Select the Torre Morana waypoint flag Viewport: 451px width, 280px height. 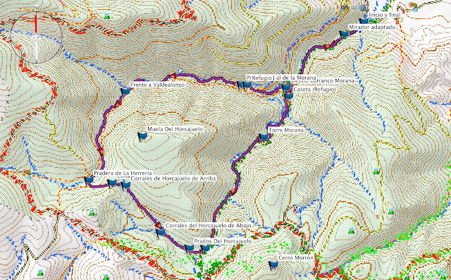[264, 138]
